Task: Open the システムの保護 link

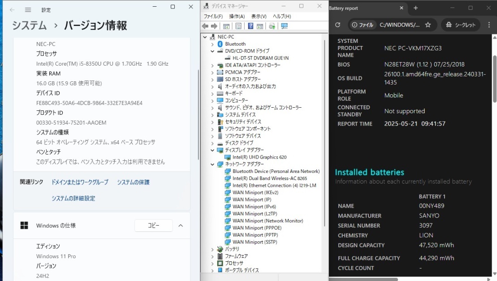Action: [x=133, y=182]
